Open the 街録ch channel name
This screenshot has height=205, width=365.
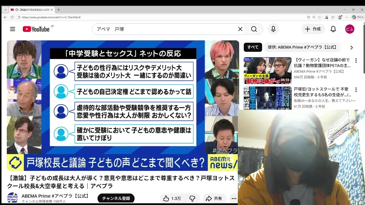(325, 101)
